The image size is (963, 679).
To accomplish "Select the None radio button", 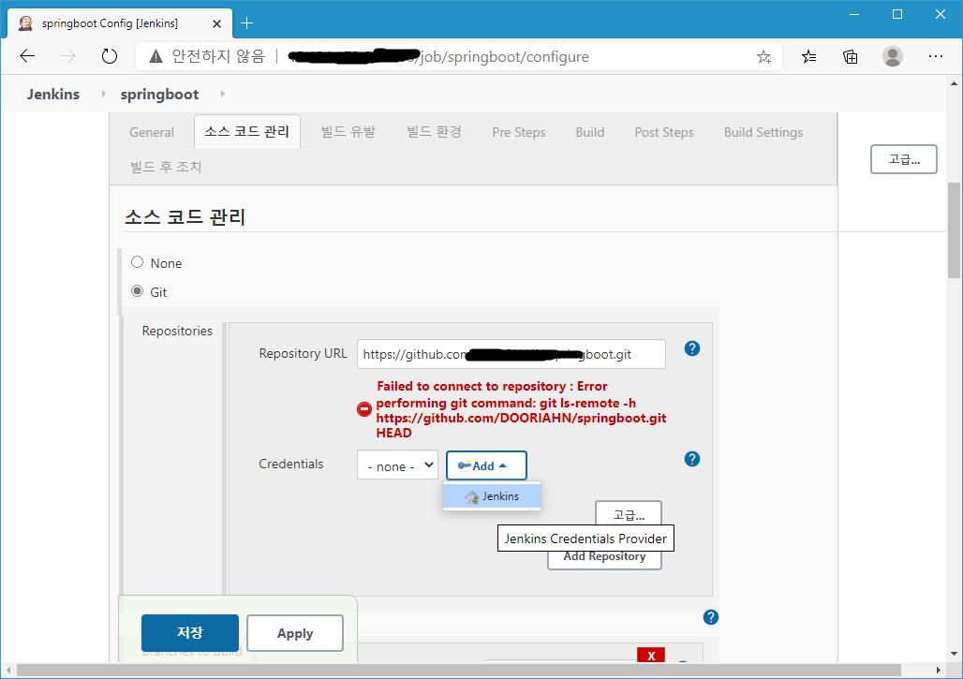I will coord(138,262).
